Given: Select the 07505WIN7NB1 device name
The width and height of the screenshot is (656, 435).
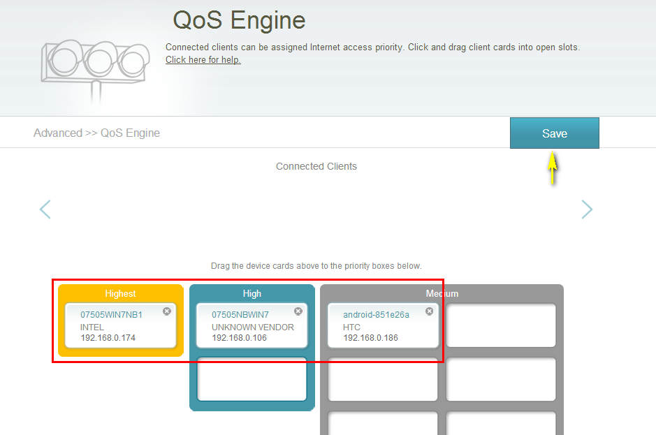Looking at the screenshot, I should click(111, 315).
